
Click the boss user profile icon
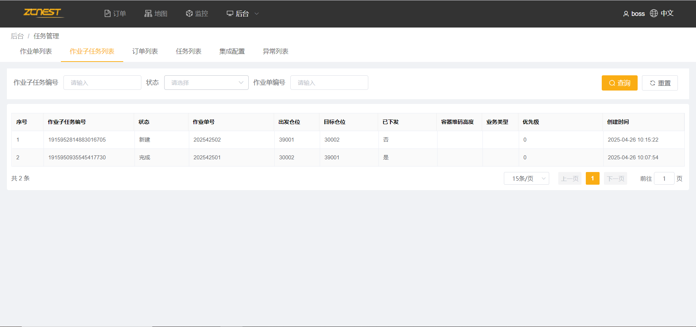(x=626, y=14)
